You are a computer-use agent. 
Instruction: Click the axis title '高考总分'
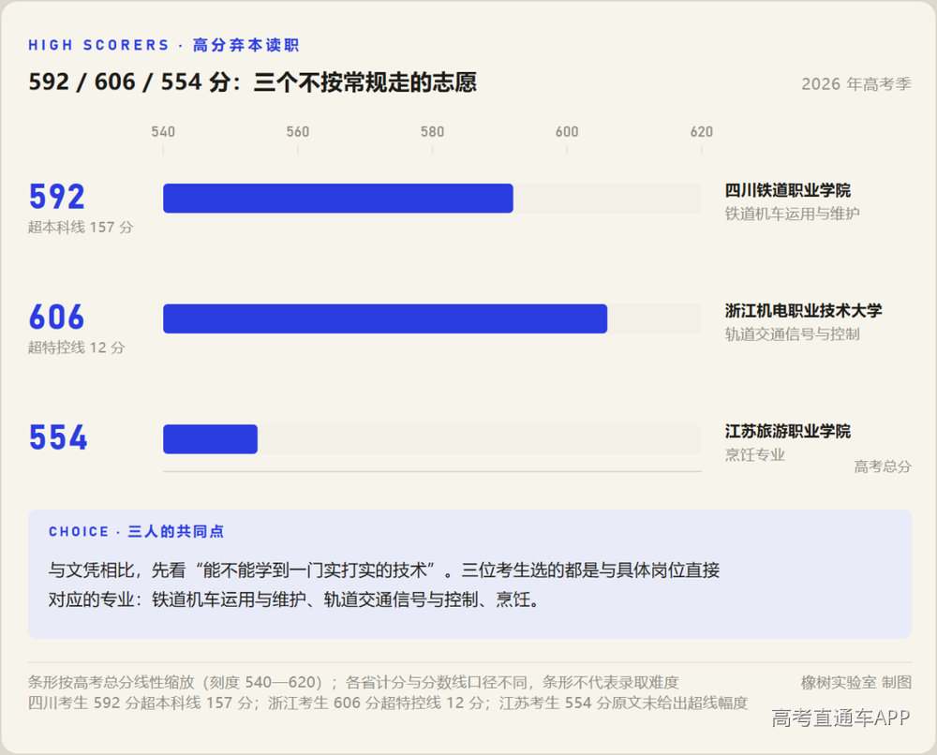point(883,466)
